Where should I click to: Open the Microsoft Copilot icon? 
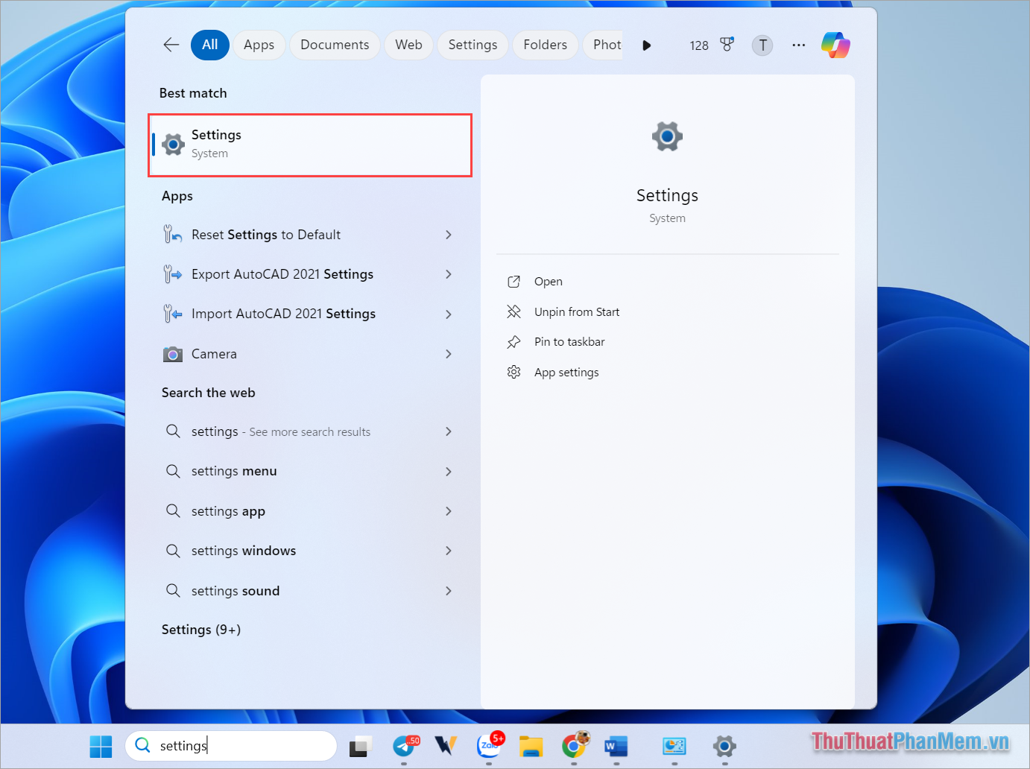pos(834,45)
